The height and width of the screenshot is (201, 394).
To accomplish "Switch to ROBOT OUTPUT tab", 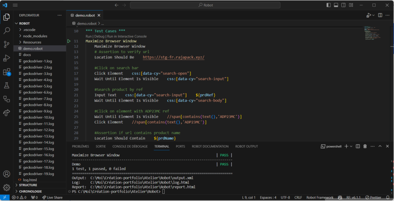I will click(x=247, y=147).
